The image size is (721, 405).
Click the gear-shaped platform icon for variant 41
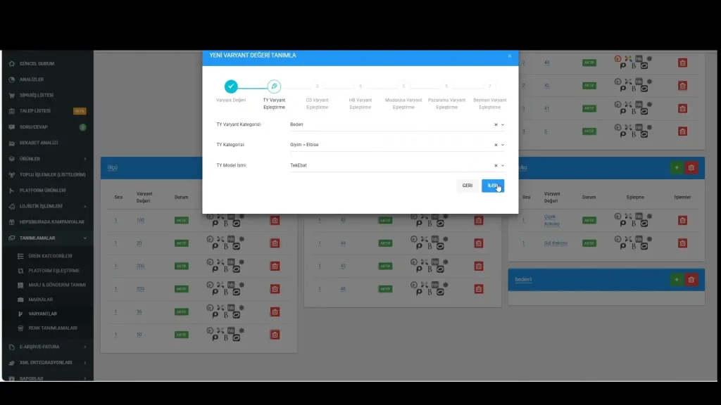(648, 105)
